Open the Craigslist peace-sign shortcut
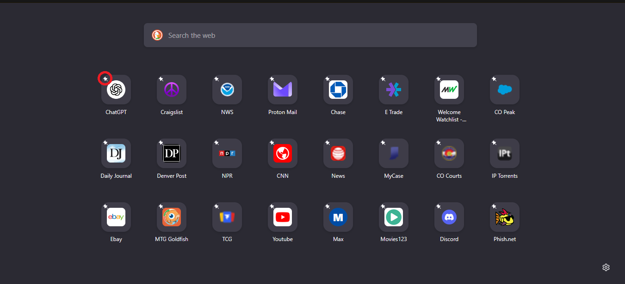Screen dimensions: 625x284 (x=172, y=90)
